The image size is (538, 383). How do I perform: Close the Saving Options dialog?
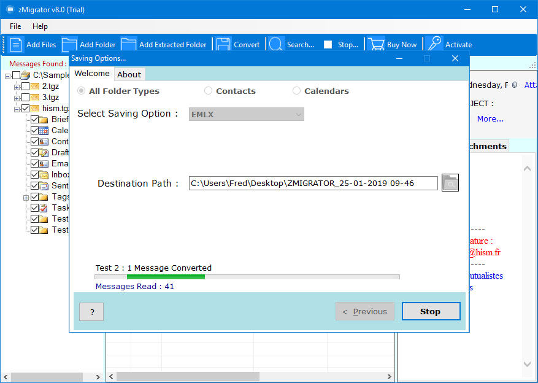pos(455,58)
